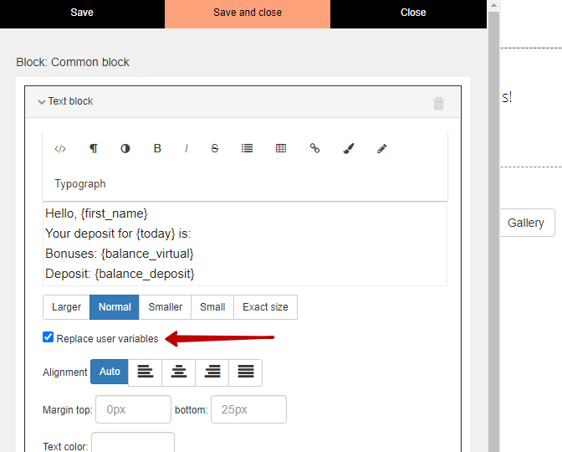Select Larger text size
Viewport: 562px width, 452px height.
coord(66,307)
